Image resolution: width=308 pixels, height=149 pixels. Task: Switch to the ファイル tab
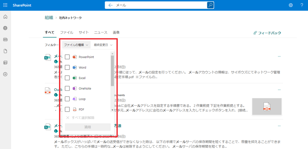tap(66, 33)
